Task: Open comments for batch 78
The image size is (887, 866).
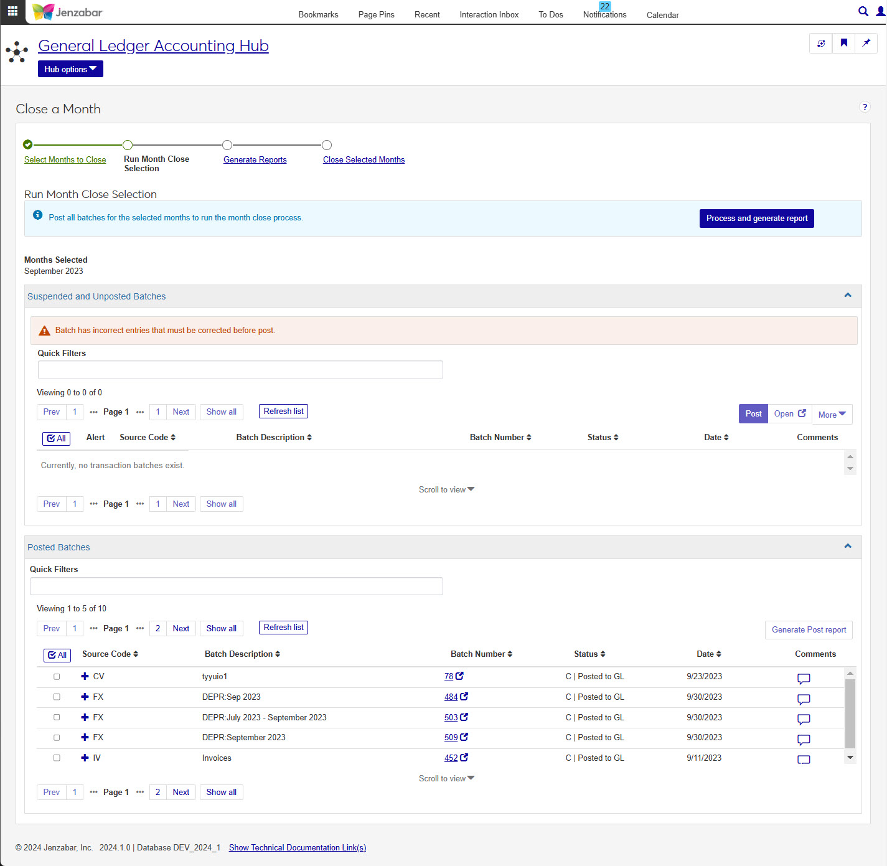Action: [x=804, y=679]
